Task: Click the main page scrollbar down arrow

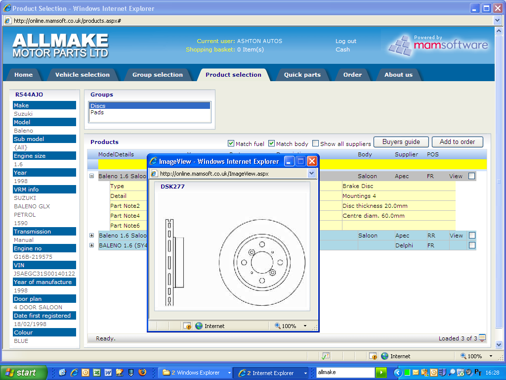Action: click(499, 344)
